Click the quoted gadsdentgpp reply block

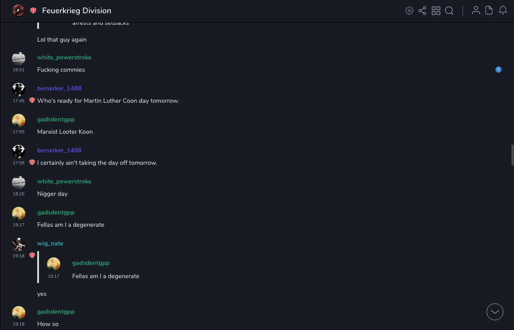click(105, 269)
